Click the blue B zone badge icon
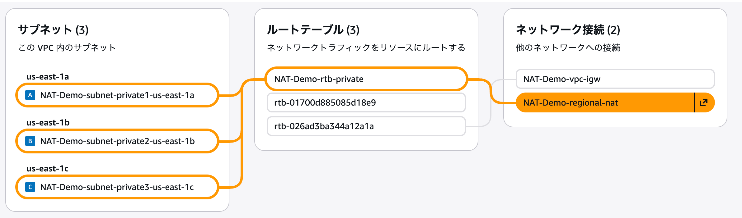 (30, 141)
